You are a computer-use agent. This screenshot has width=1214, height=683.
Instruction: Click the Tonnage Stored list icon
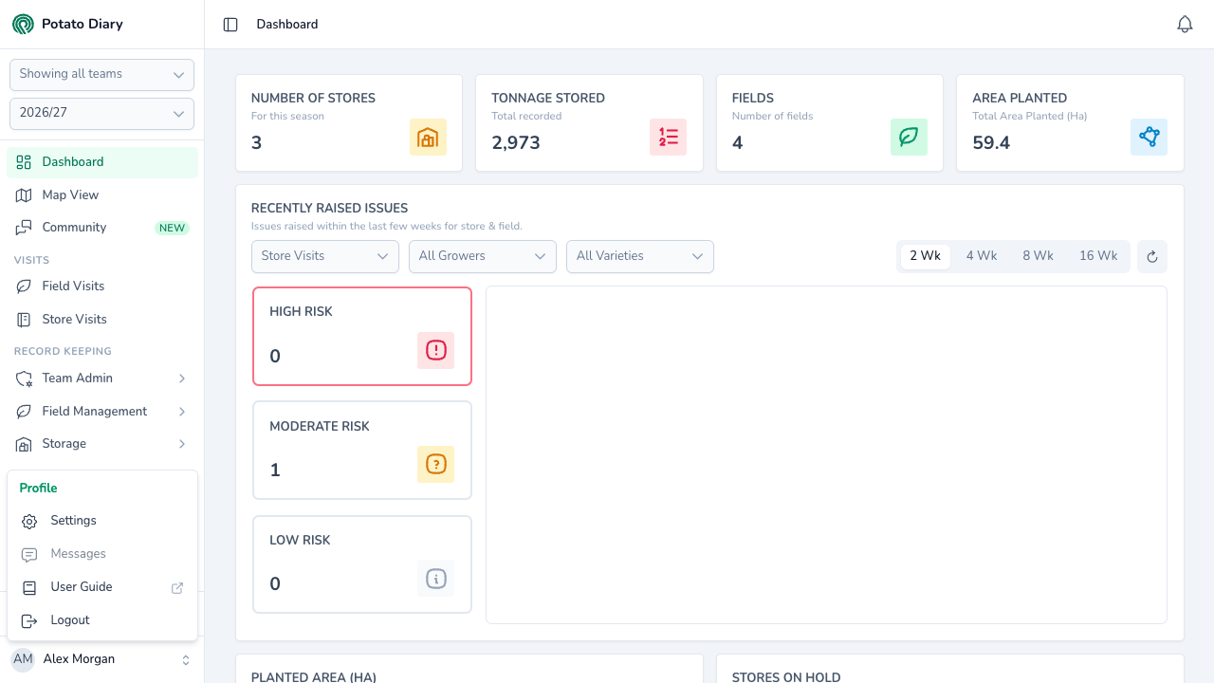tap(669, 138)
